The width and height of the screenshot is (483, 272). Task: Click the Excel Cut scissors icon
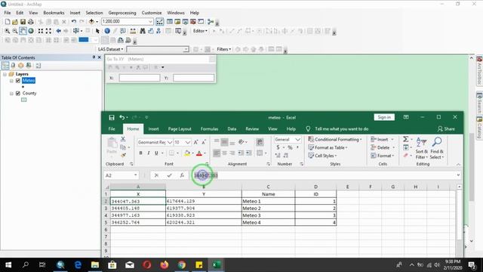(123, 139)
